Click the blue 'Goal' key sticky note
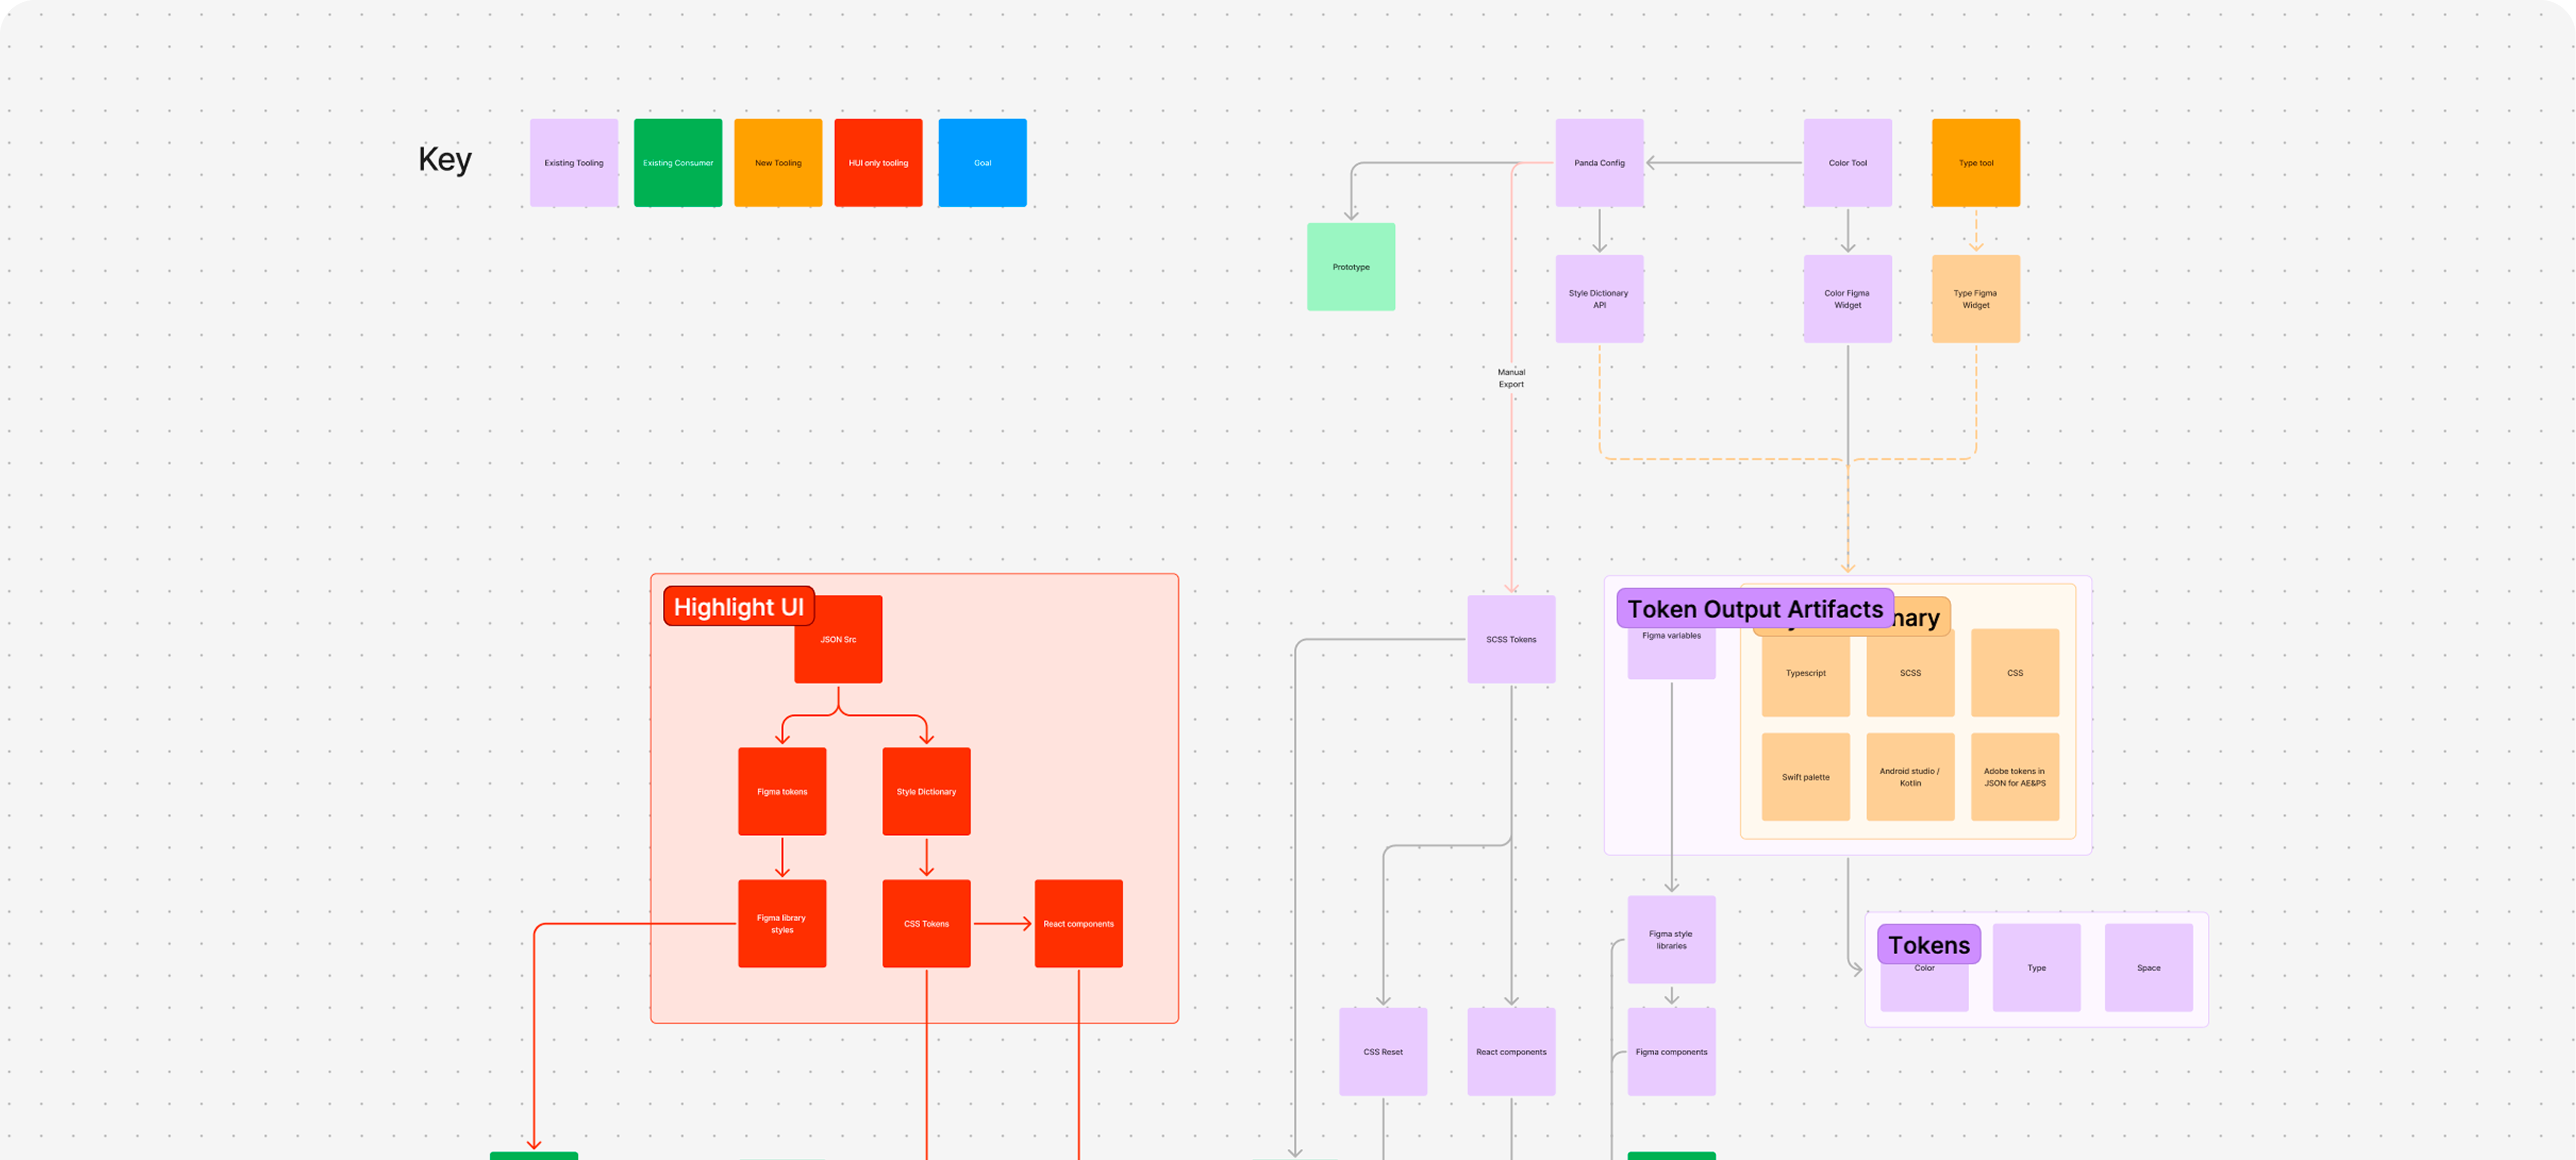The width and height of the screenshot is (2576, 1160). click(982, 163)
